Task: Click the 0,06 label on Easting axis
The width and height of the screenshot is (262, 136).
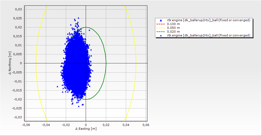Action: 146,125
